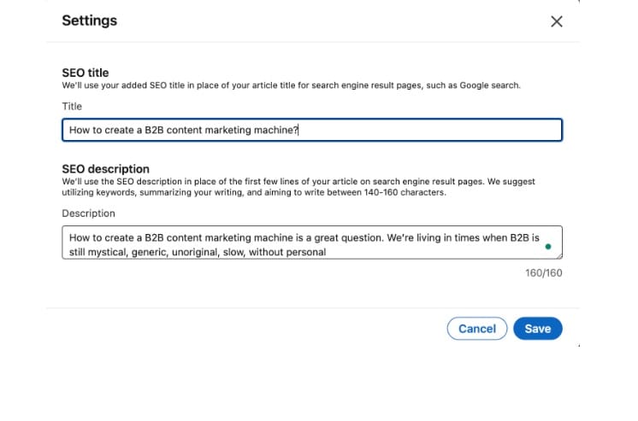Click the 160/160 character counter
This screenshot has height=421, width=638.
click(544, 273)
